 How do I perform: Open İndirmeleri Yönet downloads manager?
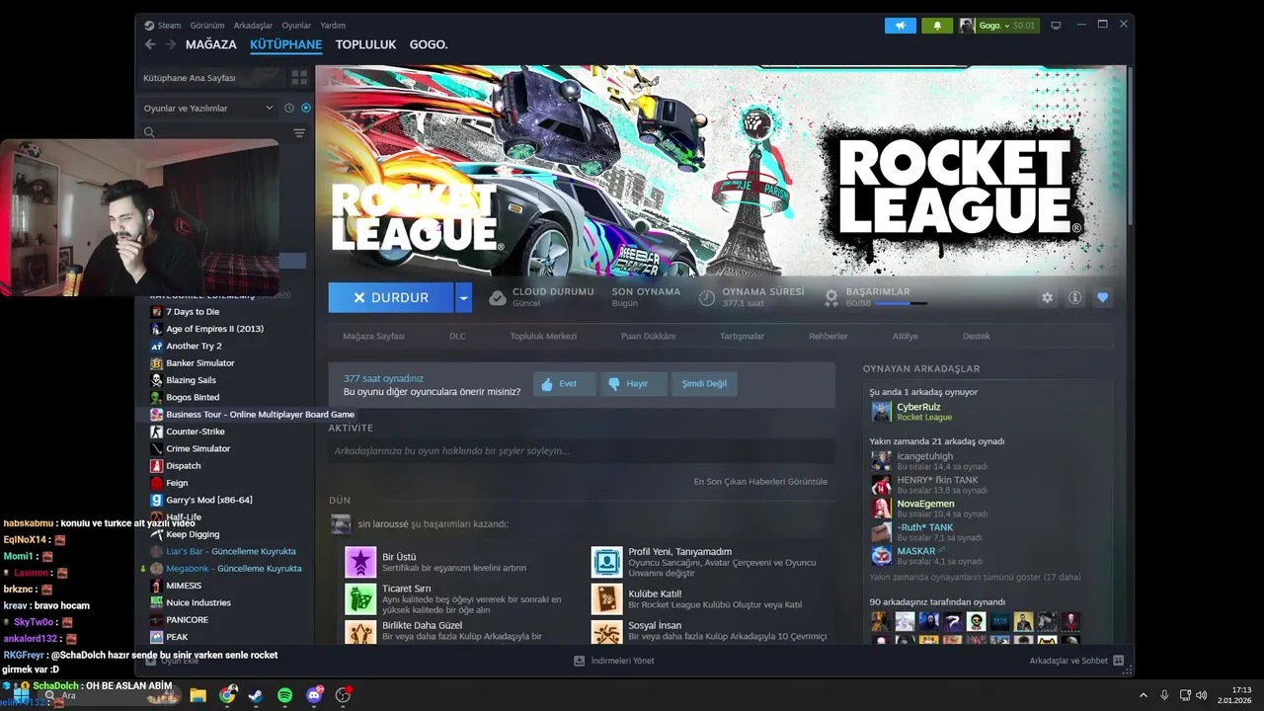[x=613, y=661]
